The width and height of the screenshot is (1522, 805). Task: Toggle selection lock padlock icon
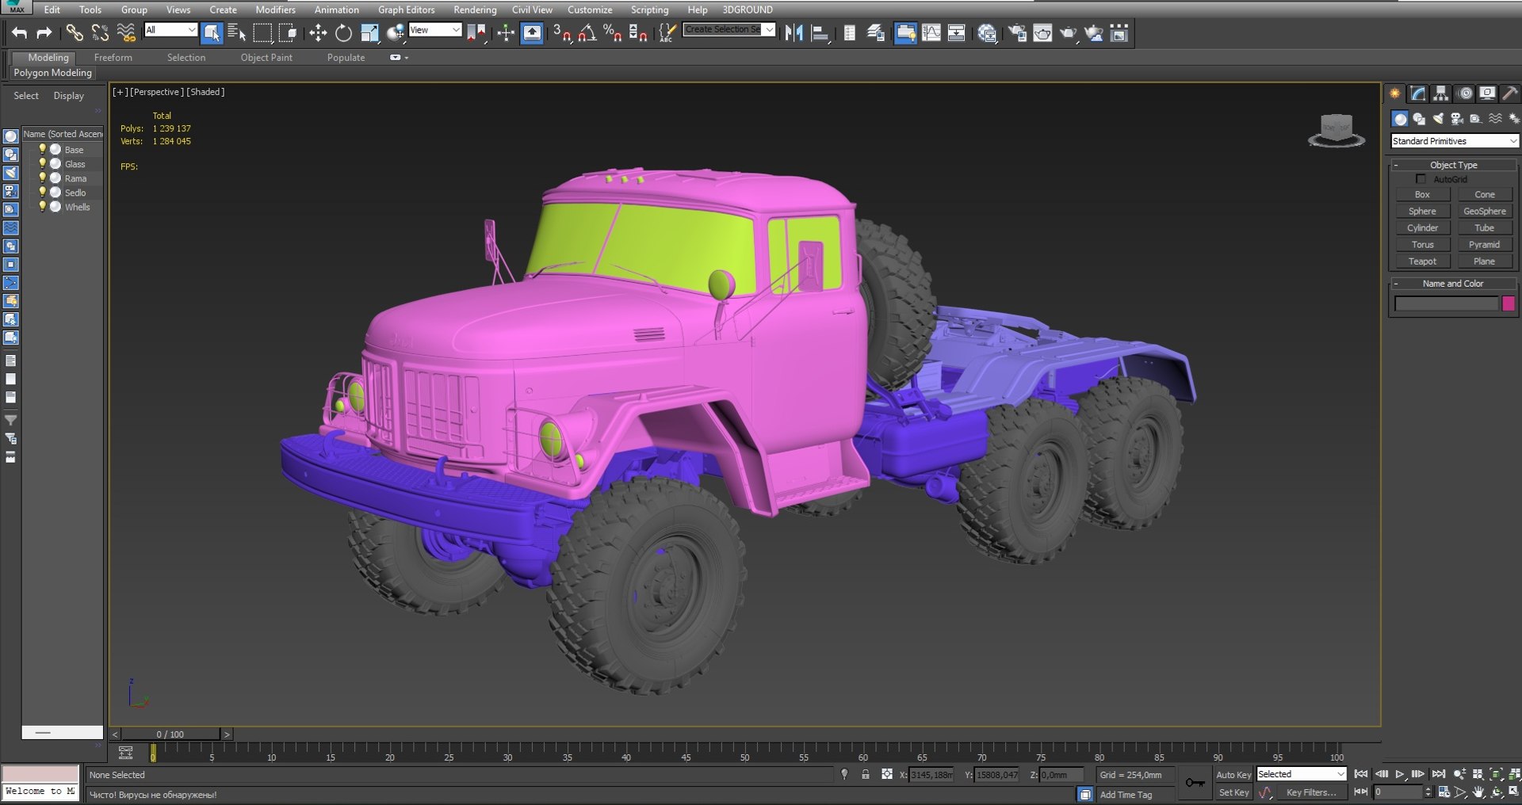pyautogui.click(x=866, y=775)
